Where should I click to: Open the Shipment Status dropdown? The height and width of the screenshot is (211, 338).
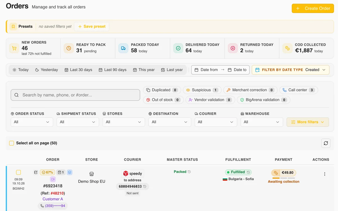(78, 122)
